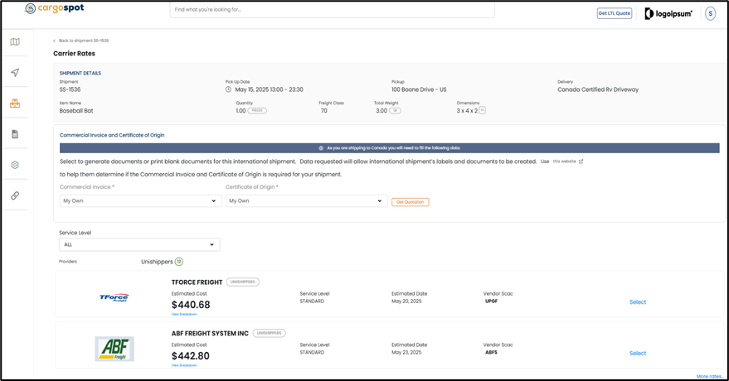Go back to shipment SS-1536

(83, 41)
